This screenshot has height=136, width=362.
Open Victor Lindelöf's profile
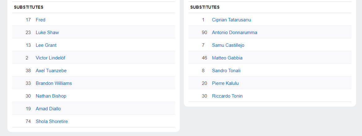click(x=51, y=58)
